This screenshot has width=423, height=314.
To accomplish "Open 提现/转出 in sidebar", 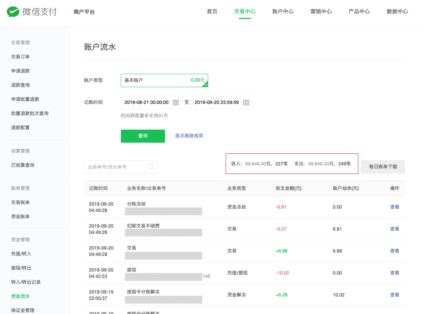I will (21, 268).
